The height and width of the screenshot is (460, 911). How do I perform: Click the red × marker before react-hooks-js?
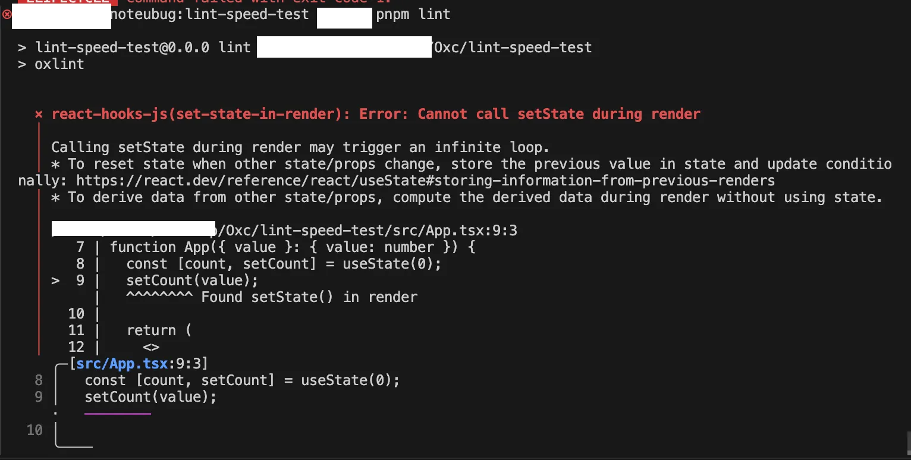(39, 114)
